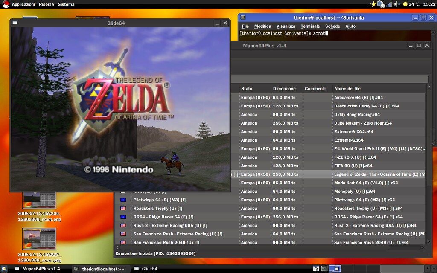This screenshot has width=437, height=273.
Task: Select Duke Nukem - Zero Hour.z64 file
Action: click(363, 123)
